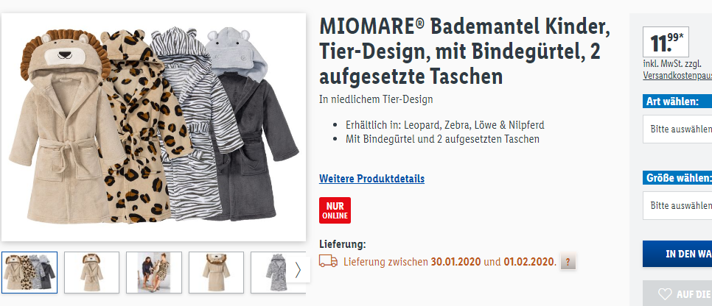Image resolution: width=712 pixels, height=306 pixels.
Task: Click the 11.99 price box
Action: click(x=666, y=42)
